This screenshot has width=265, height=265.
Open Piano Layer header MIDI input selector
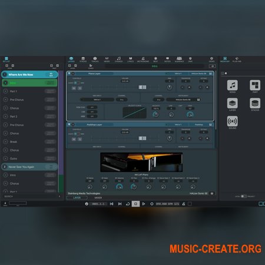pos(178,74)
